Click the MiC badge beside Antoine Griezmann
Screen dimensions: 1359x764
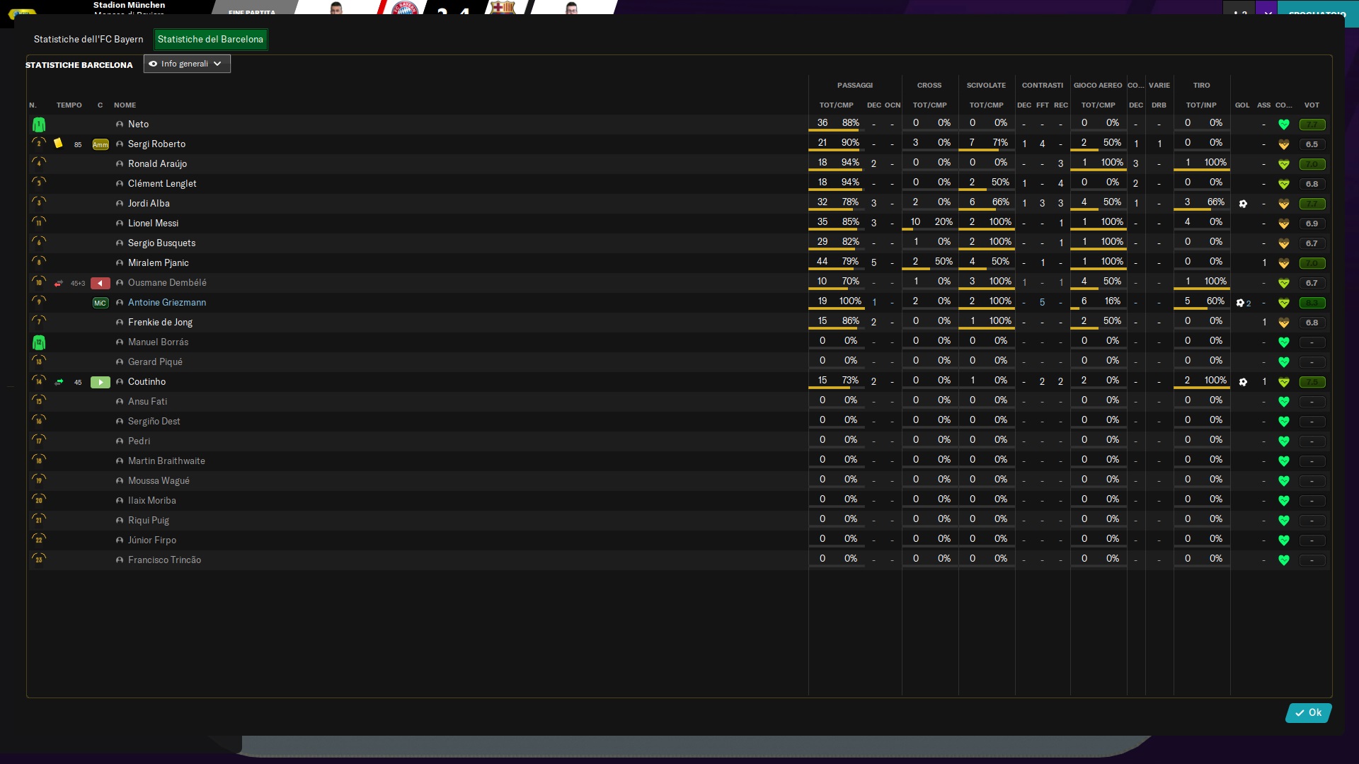point(101,303)
